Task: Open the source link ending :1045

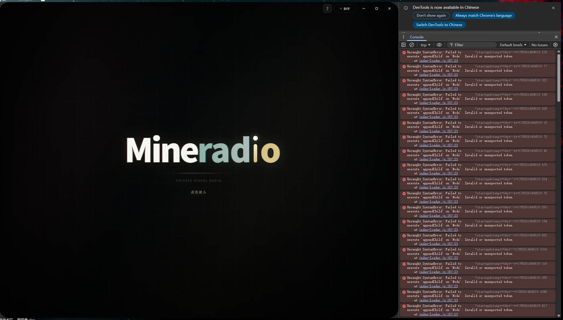Action: coord(511,292)
